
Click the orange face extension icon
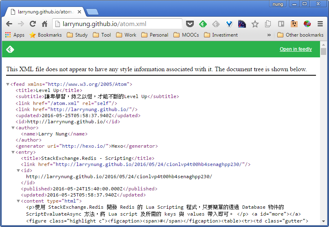(x=294, y=24)
